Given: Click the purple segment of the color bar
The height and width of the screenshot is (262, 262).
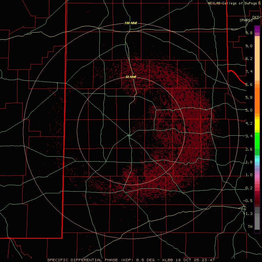Looking at the screenshot, I should [257, 29].
